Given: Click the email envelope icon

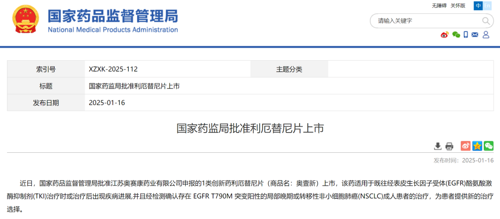Looking at the screenshot, I should [475, 35].
